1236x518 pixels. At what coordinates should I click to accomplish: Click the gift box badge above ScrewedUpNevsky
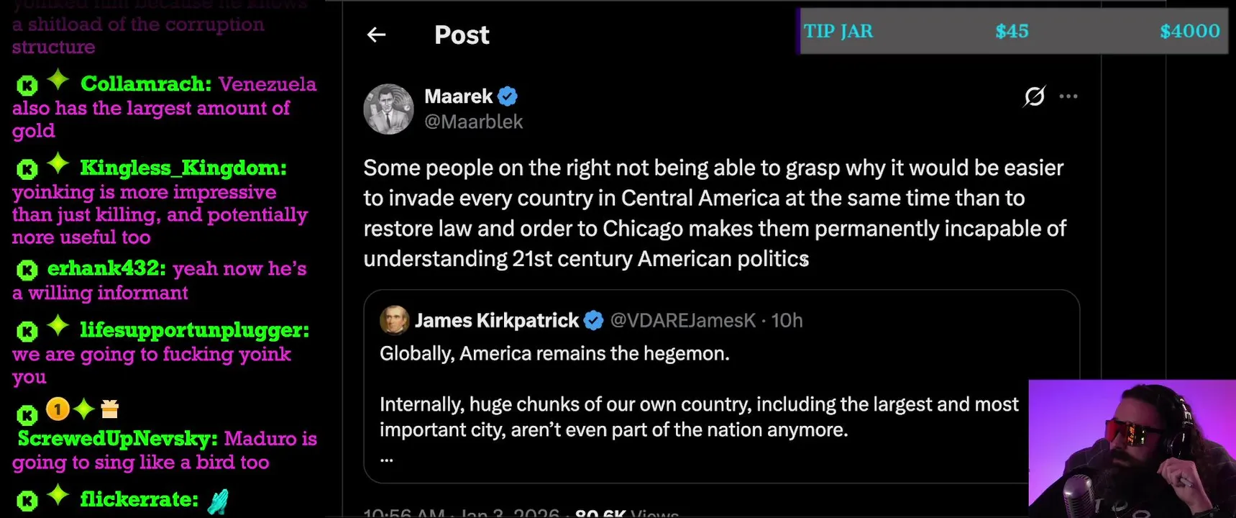click(x=110, y=409)
